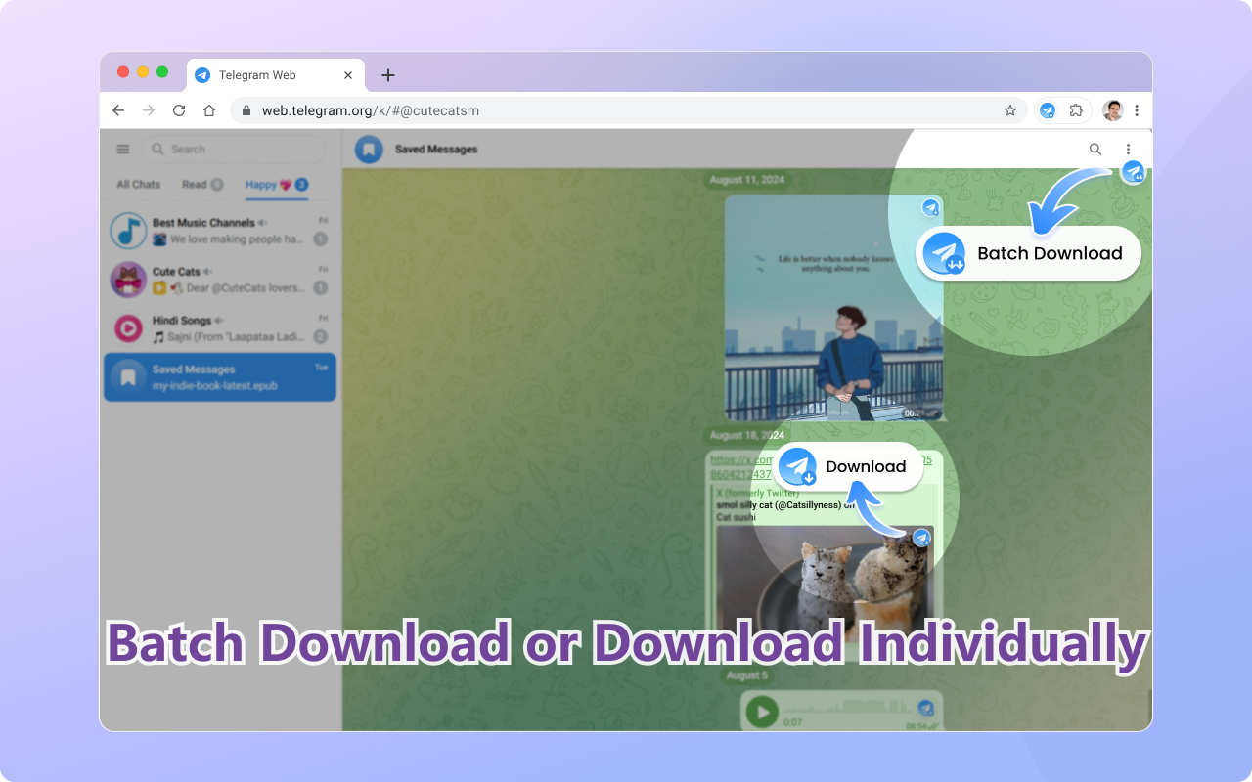Open the Best Music Channels chat
This screenshot has height=782, width=1252.
[x=220, y=231]
